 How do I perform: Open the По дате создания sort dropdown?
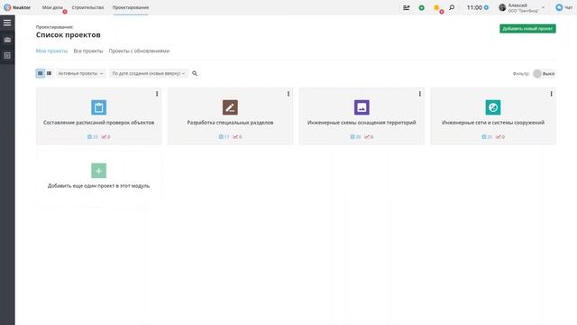pyautogui.click(x=148, y=73)
